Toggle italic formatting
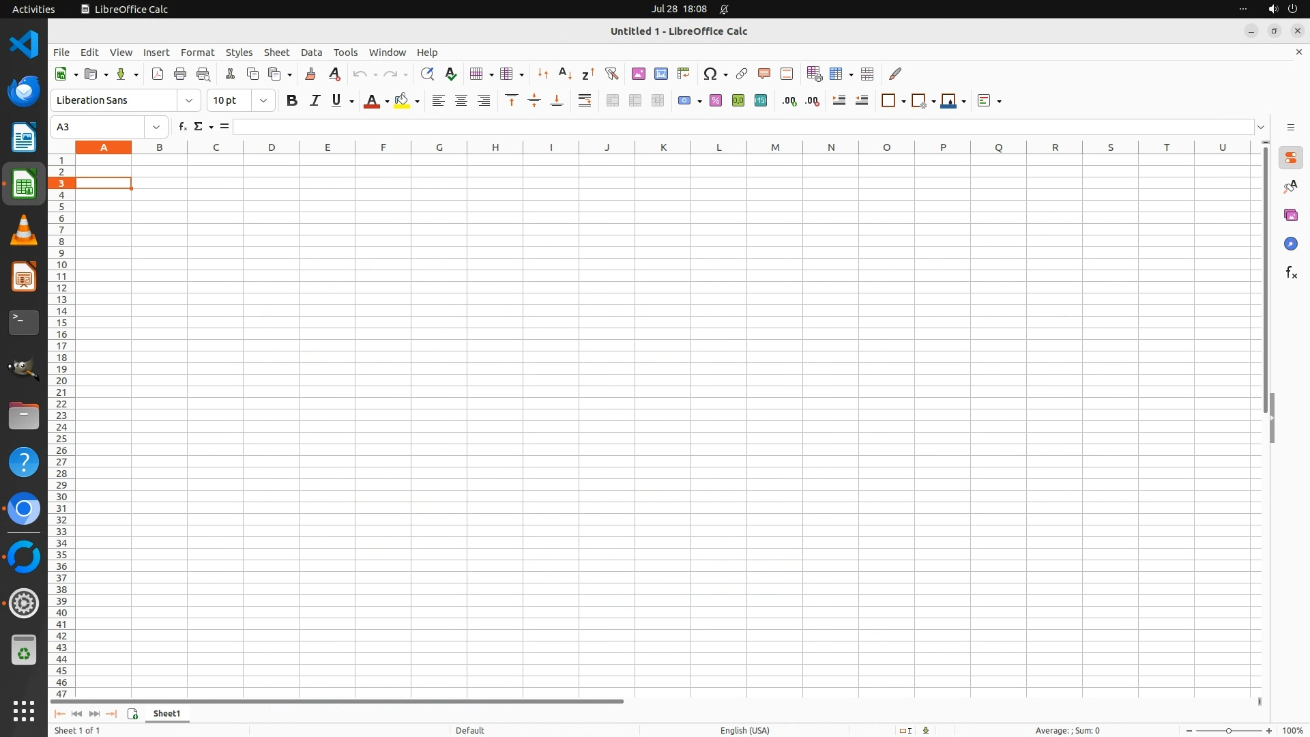The width and height of the screenshot is (1310, 737). click(315, 101)
